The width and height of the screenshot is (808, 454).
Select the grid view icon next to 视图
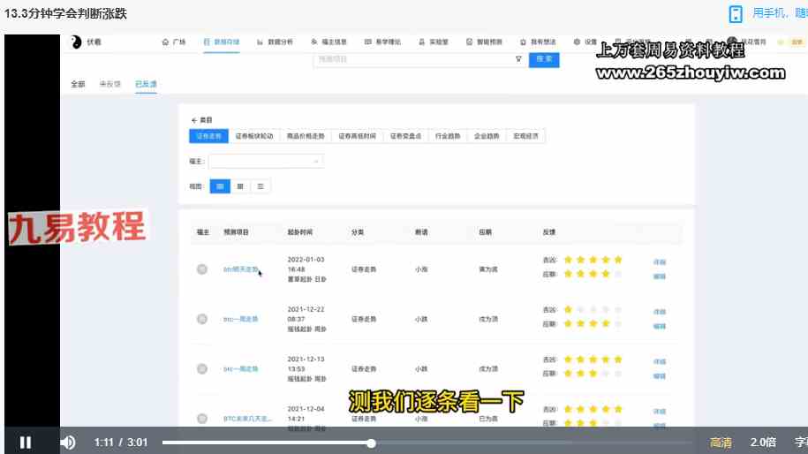point(219,186)
